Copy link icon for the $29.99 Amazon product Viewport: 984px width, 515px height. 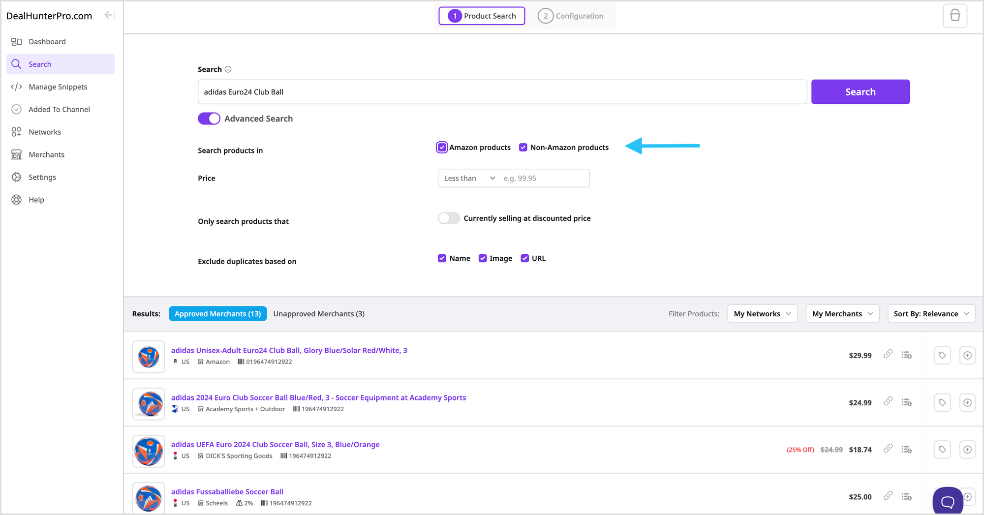888,354
